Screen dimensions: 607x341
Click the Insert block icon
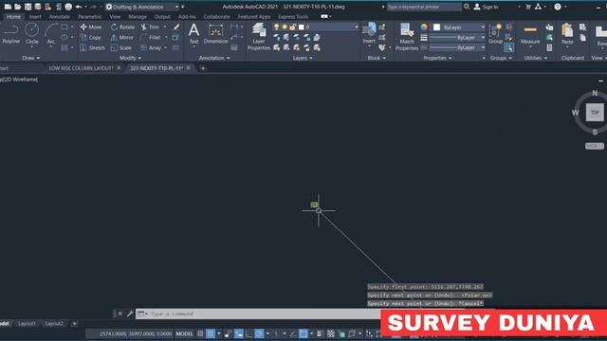pyautogui.click(x=369, y=33)
